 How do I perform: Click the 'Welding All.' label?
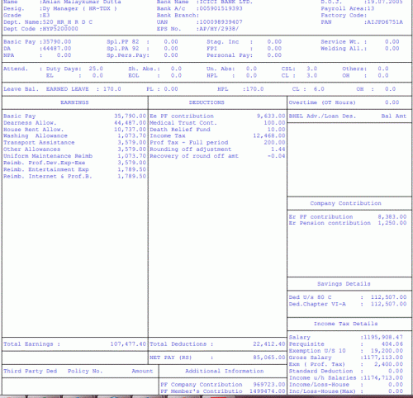(344, 49)
